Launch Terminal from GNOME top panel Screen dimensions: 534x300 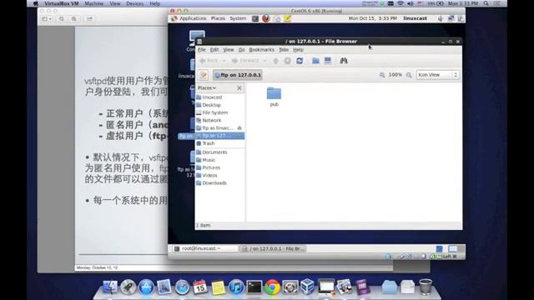coord(255,18)
